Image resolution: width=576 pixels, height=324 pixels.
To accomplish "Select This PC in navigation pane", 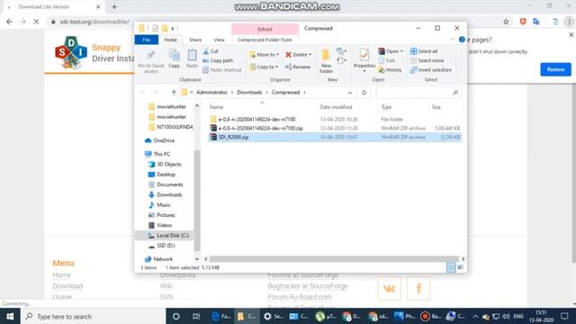I will coord(162,154).
